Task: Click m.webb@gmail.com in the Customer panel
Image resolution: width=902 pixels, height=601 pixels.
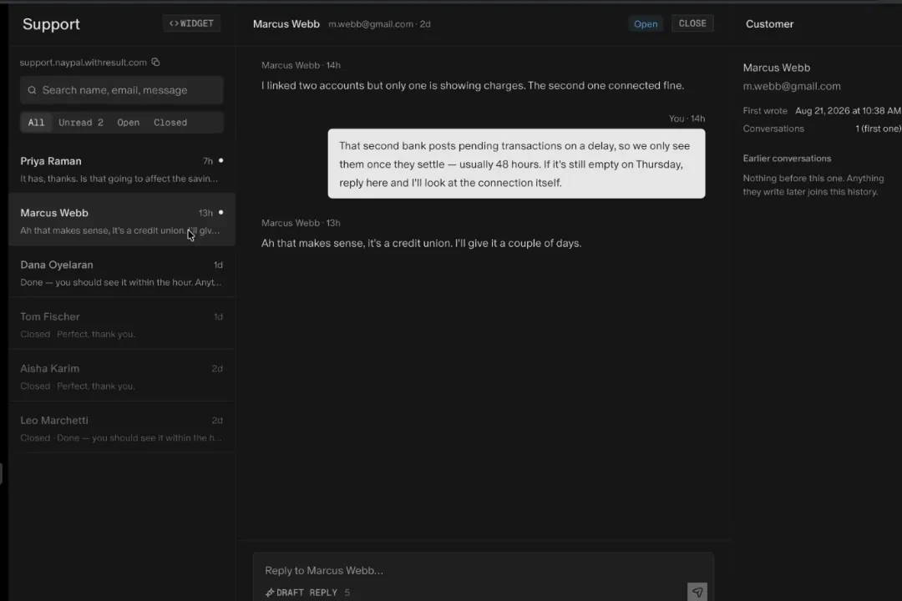Action: [792, 86]
